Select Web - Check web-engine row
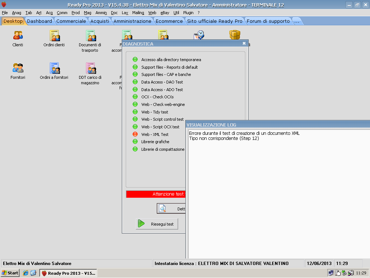The width and height of the screenshot is (370, 278). (x=163, y=104)
